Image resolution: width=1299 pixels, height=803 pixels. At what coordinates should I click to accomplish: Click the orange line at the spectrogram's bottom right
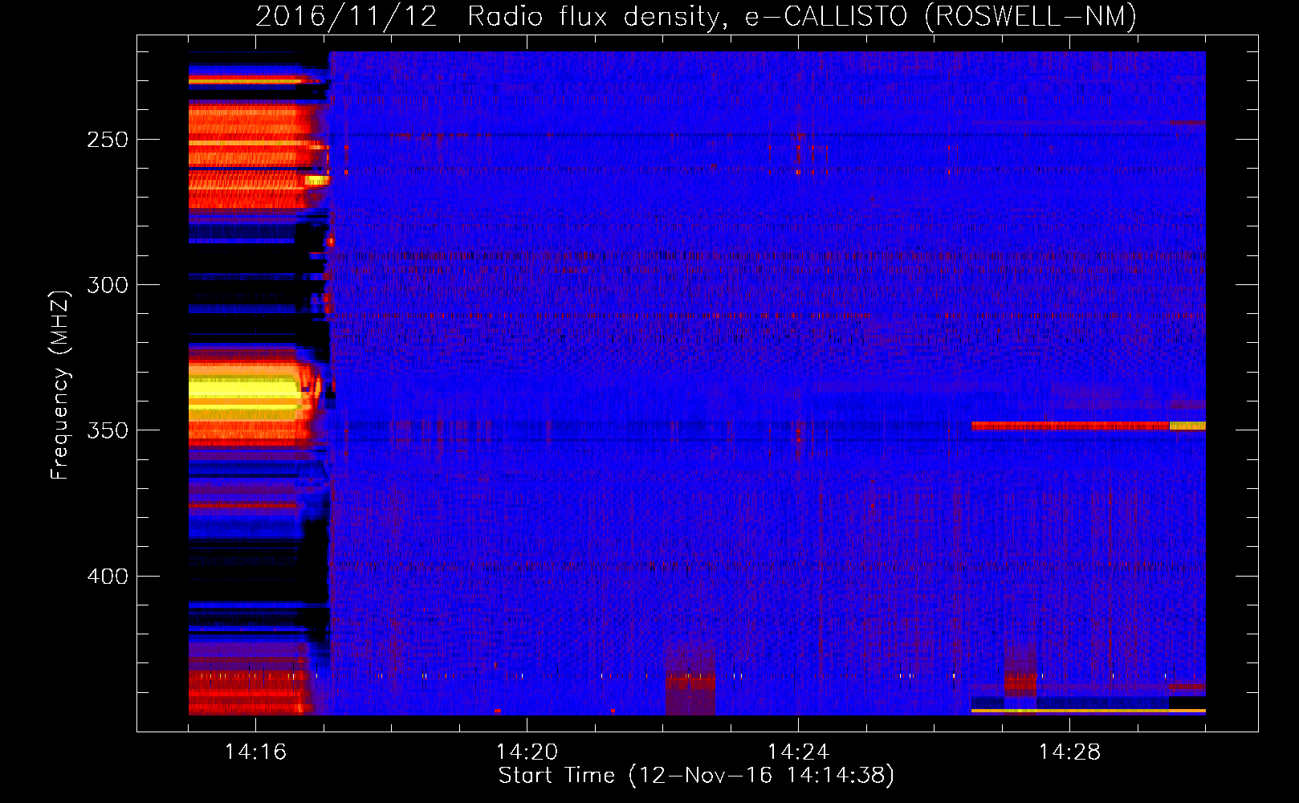(1088, 711)
